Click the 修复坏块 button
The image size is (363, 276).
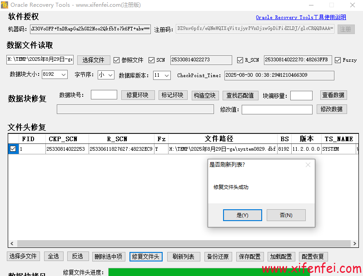[x=138, y=95]
